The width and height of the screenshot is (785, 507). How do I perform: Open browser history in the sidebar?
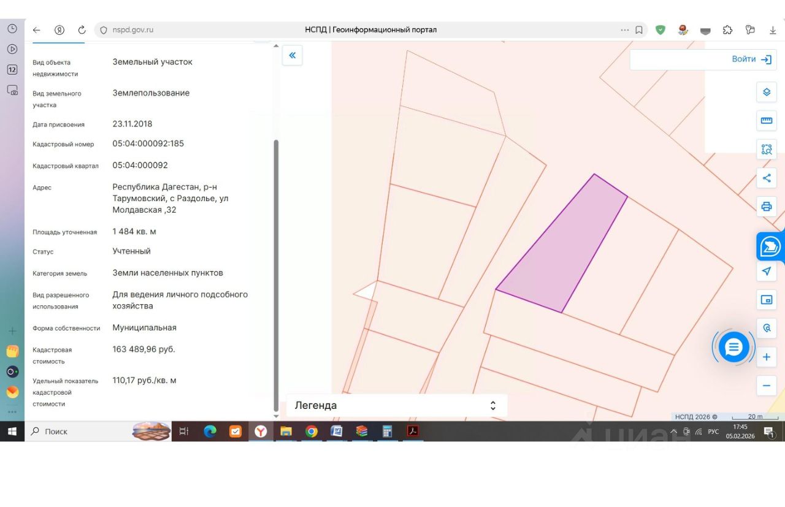(12, 28)
